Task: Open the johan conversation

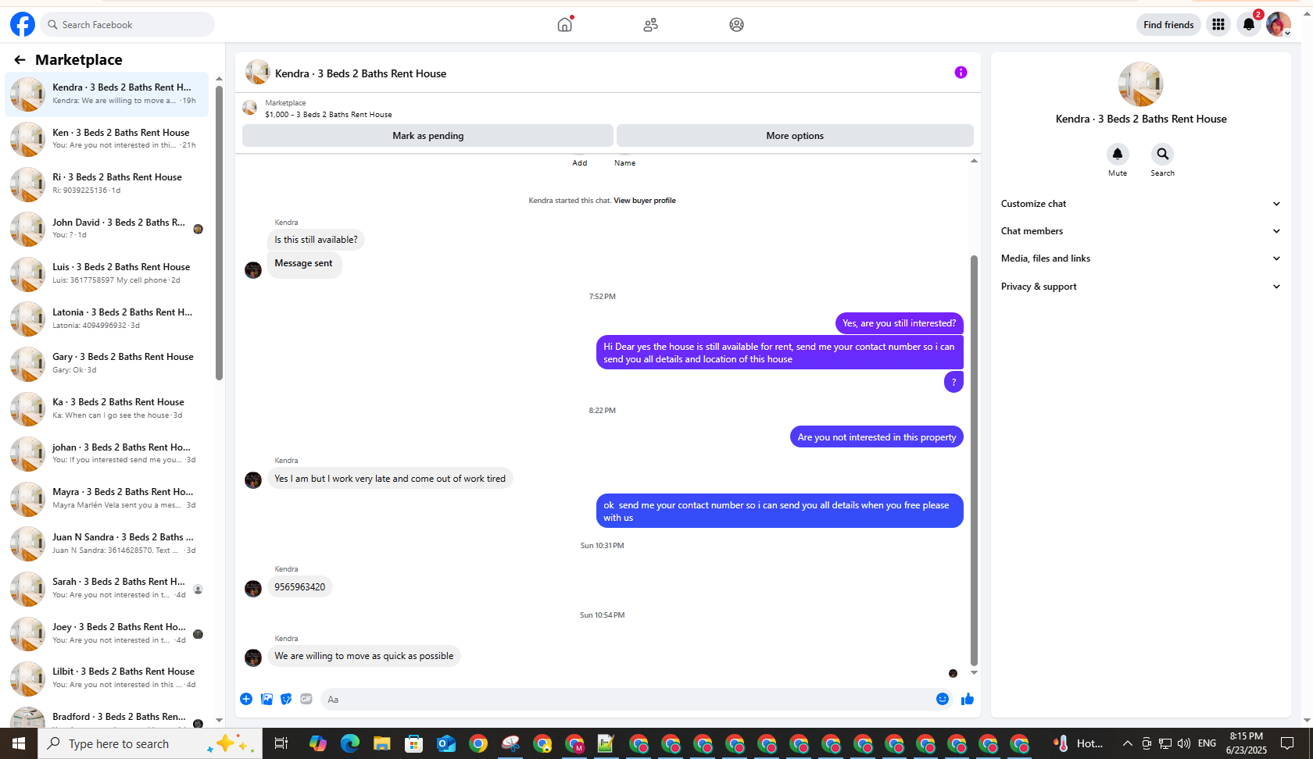Action: (x=107, y=454)
